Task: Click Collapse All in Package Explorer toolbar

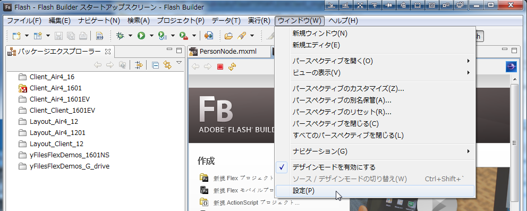Action: (155, 65)
